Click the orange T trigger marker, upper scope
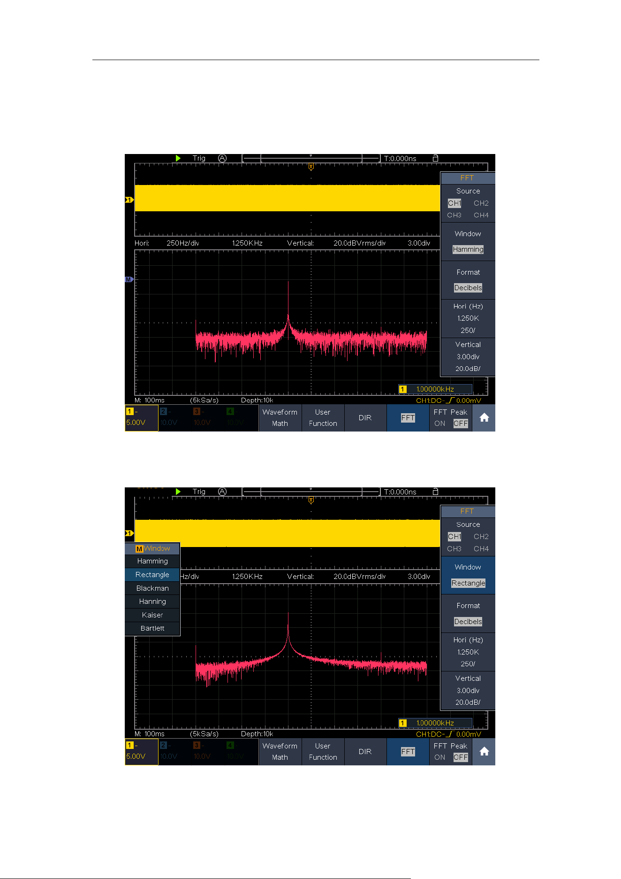This screenshot has width=621, height=879. tap(310, 167)
